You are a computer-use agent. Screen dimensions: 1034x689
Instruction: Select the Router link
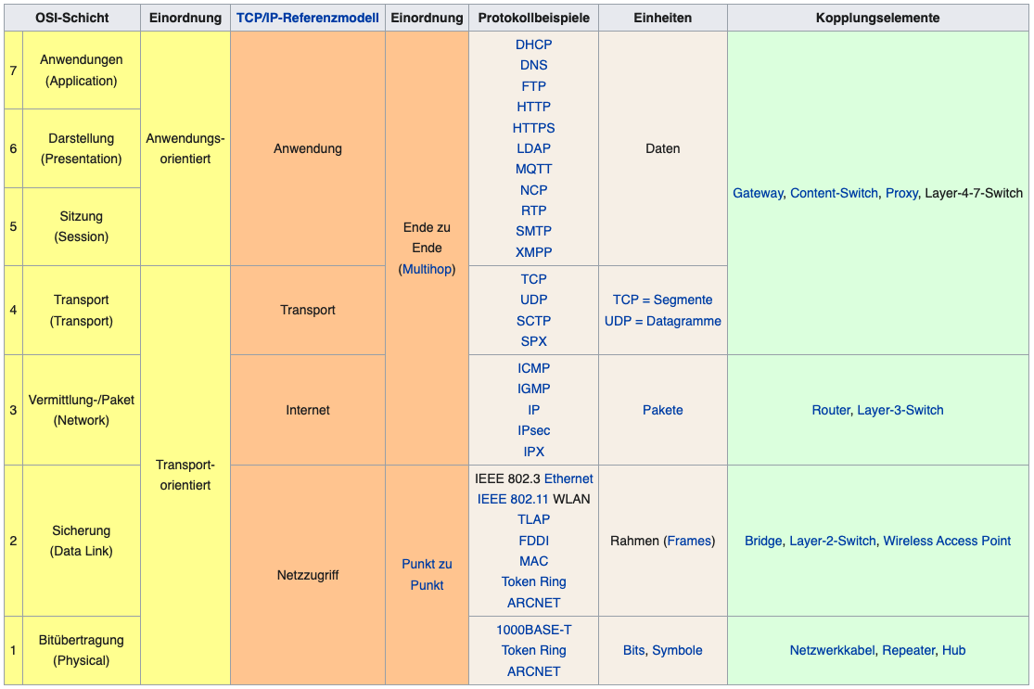(x=830, y=410)
